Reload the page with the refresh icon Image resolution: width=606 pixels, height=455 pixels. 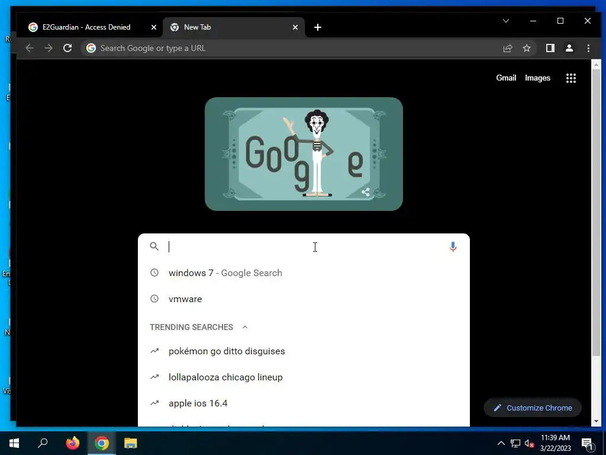click(x=67, y=48)
